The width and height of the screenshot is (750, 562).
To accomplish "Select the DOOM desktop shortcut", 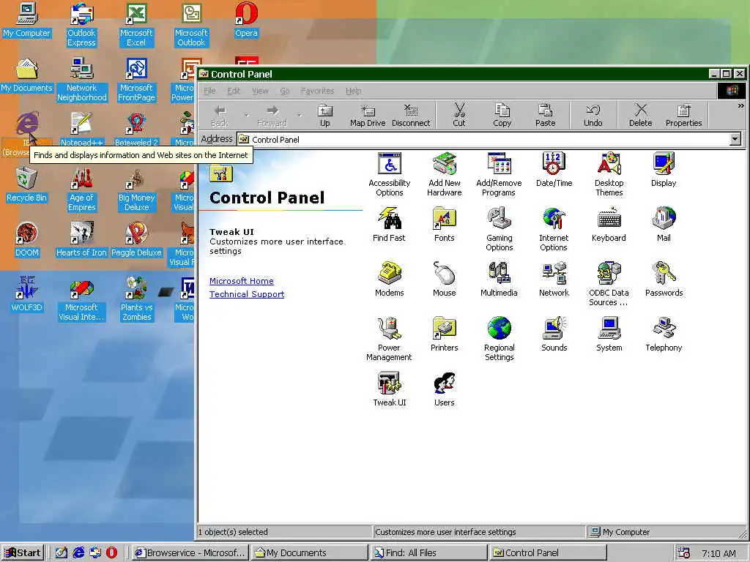I will point(26,240).
